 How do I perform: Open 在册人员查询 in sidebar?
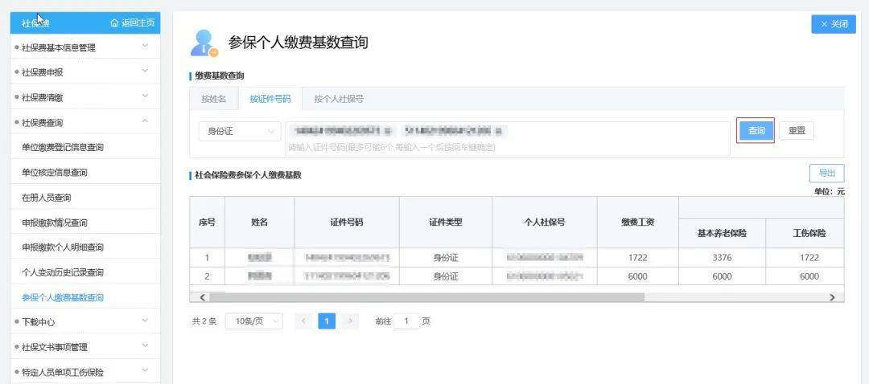[47, 198]
